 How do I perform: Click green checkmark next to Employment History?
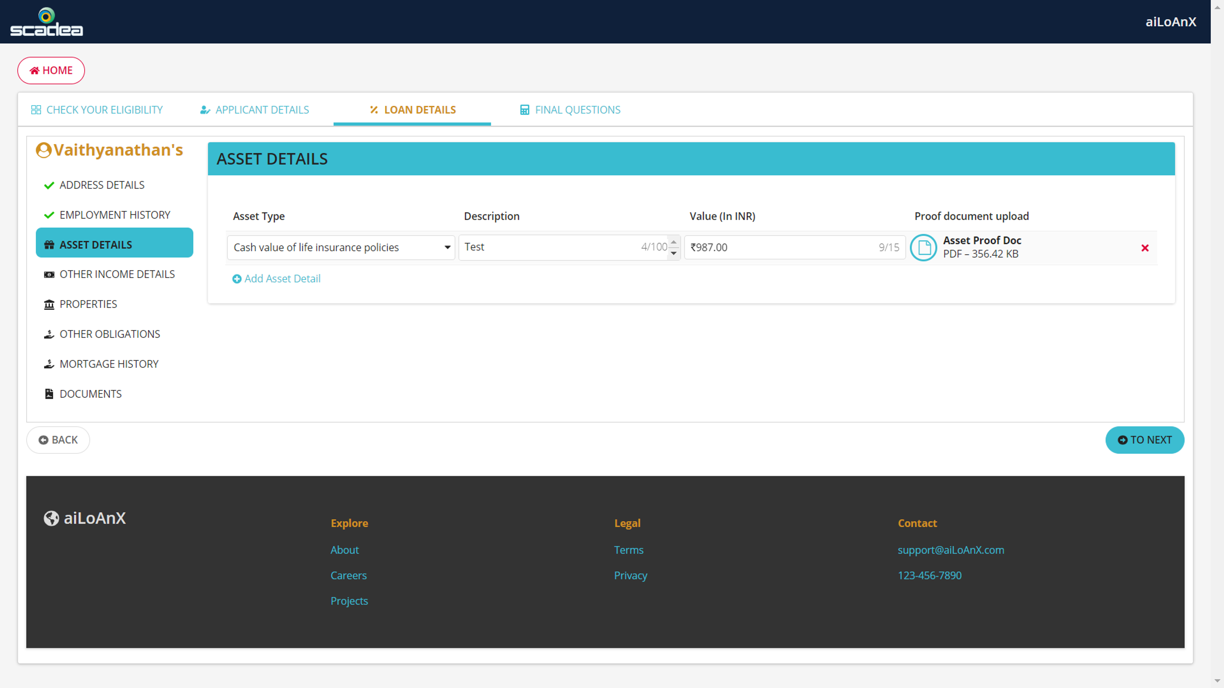(x=49, y=215)
